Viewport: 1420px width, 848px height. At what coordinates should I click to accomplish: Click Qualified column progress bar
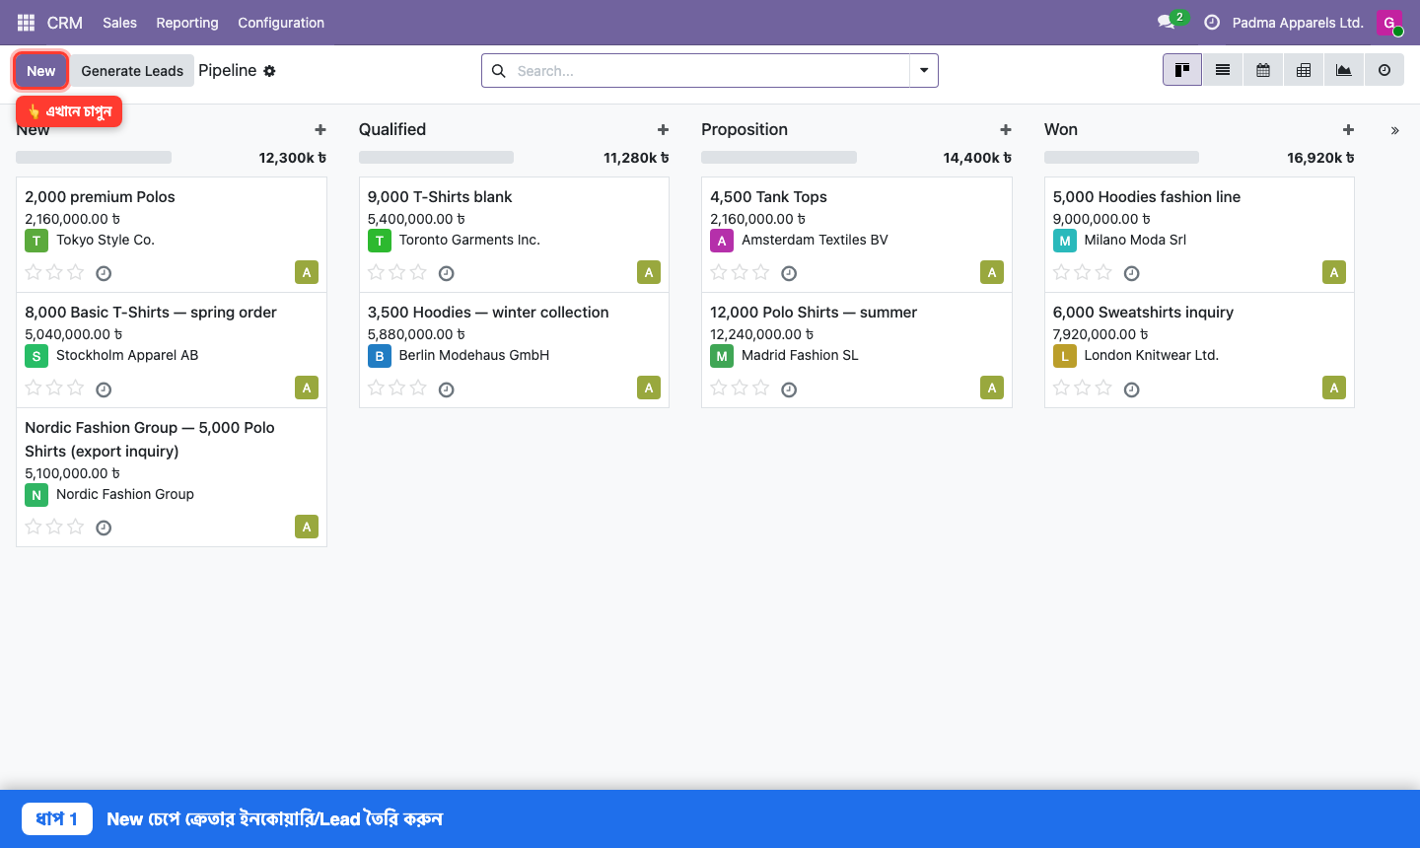[x=436, y=158]
